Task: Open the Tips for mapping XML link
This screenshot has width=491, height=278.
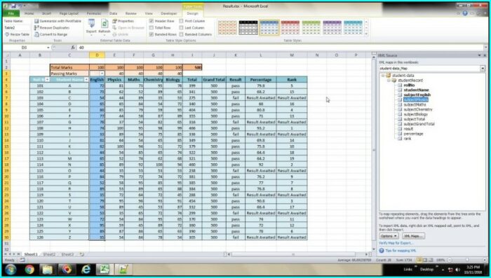Action: click(x=401, y=251)
